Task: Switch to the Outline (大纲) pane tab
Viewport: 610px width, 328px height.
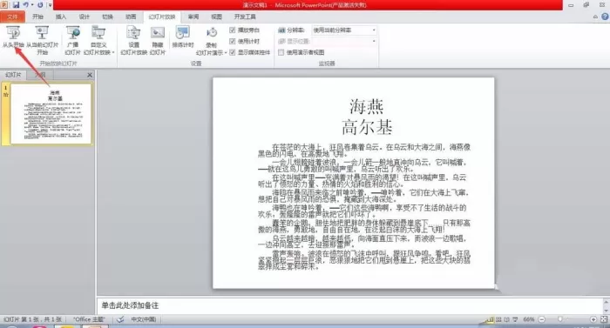Action: point(40,75)
